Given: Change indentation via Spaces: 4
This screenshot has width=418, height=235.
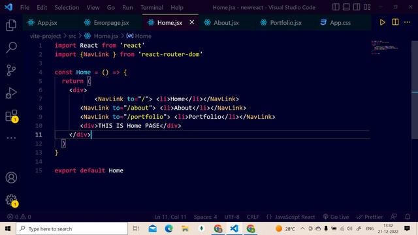Looking at the screenshot, I should pos(205,217).
